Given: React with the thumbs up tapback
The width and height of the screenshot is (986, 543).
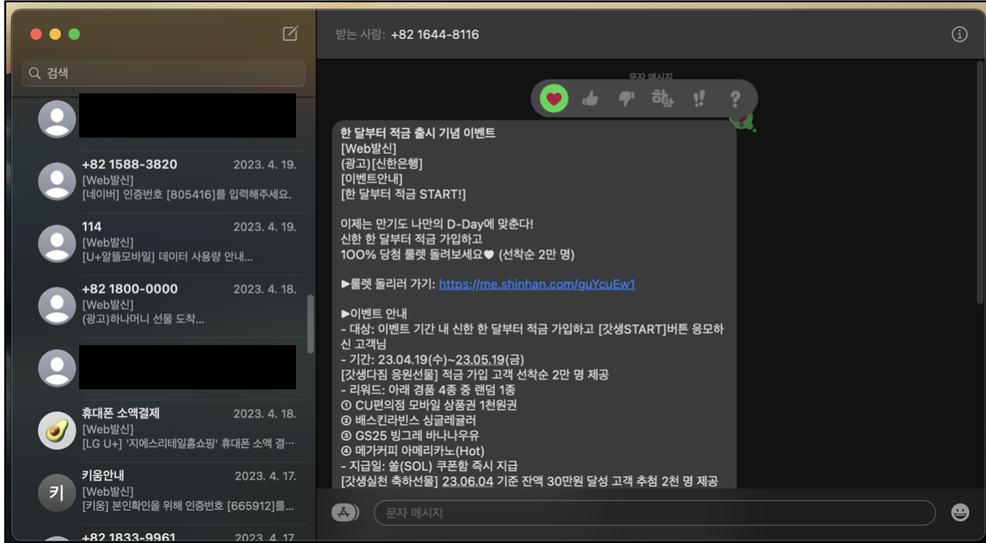Looking at the screenshot, I should (x=590, y=99).
